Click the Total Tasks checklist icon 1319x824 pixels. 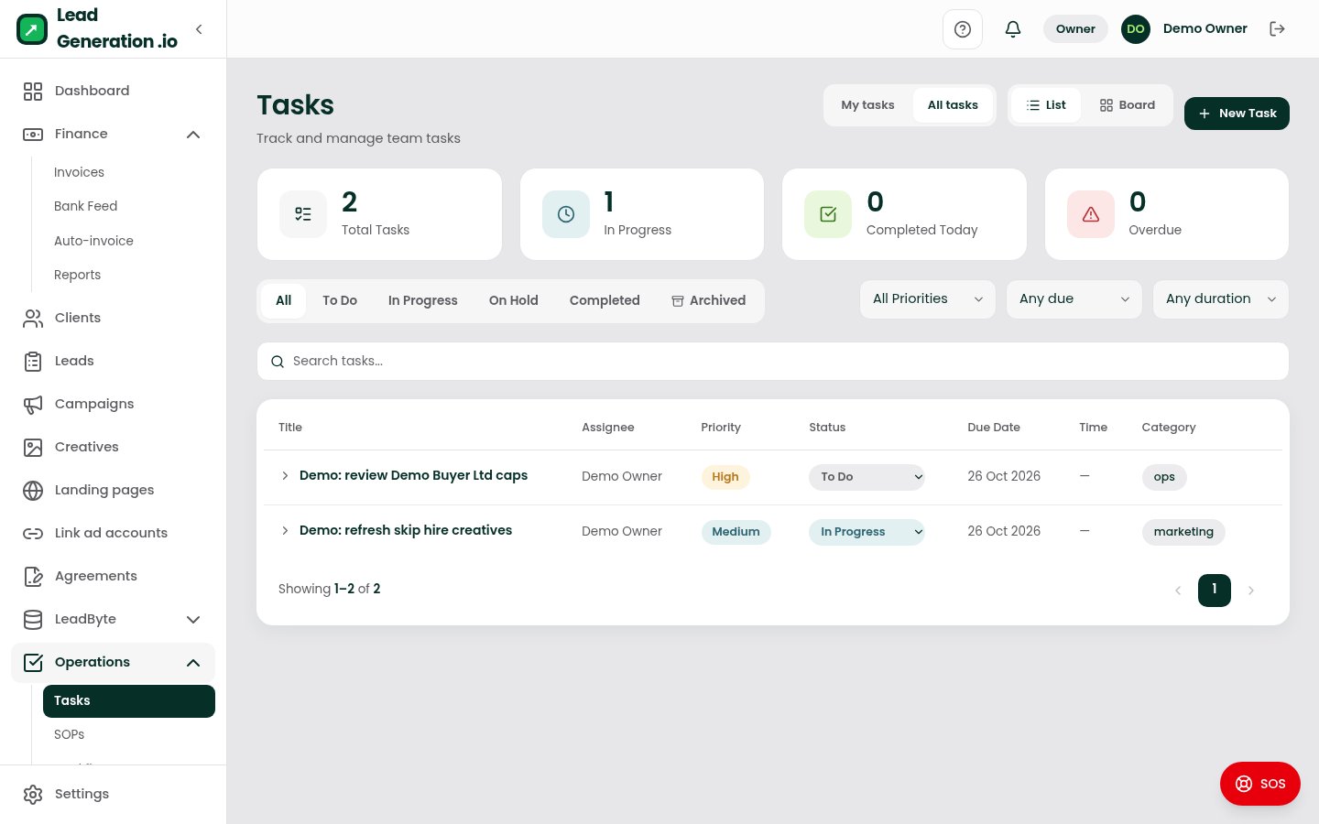303,214
